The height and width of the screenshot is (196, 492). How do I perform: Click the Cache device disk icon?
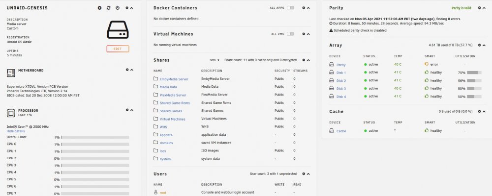click(x=331, y=131)
